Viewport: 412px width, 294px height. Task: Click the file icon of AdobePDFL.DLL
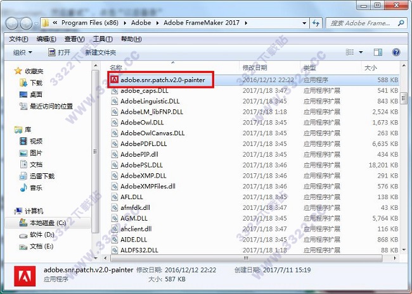tap(115, 144)
